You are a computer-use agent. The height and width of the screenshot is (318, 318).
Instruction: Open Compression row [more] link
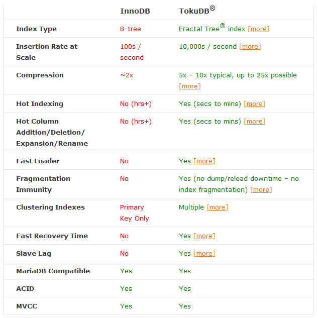tap(189, 86)
